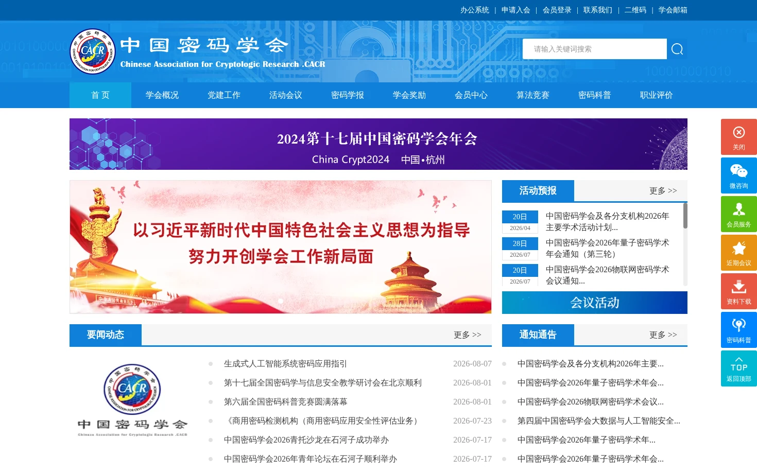The height and width of the screenshot is (475, 757).
Task: Open 活动会议 navigation menu
Action: (x=286, y=95)
